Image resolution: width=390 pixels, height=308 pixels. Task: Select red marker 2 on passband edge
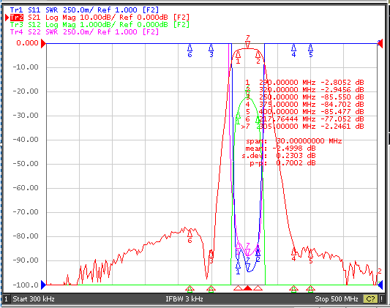258,57
